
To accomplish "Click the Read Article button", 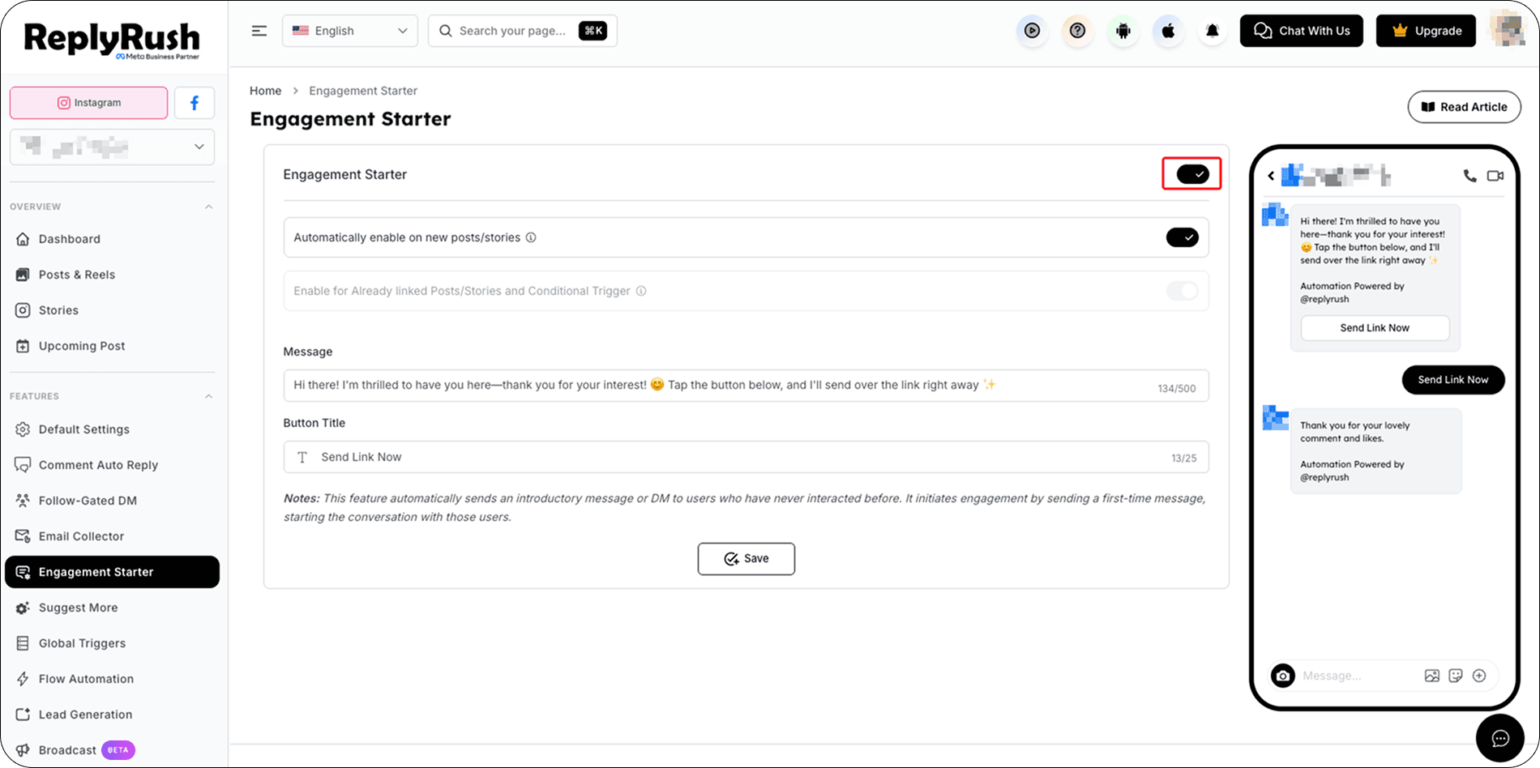I will [1464, 107].
